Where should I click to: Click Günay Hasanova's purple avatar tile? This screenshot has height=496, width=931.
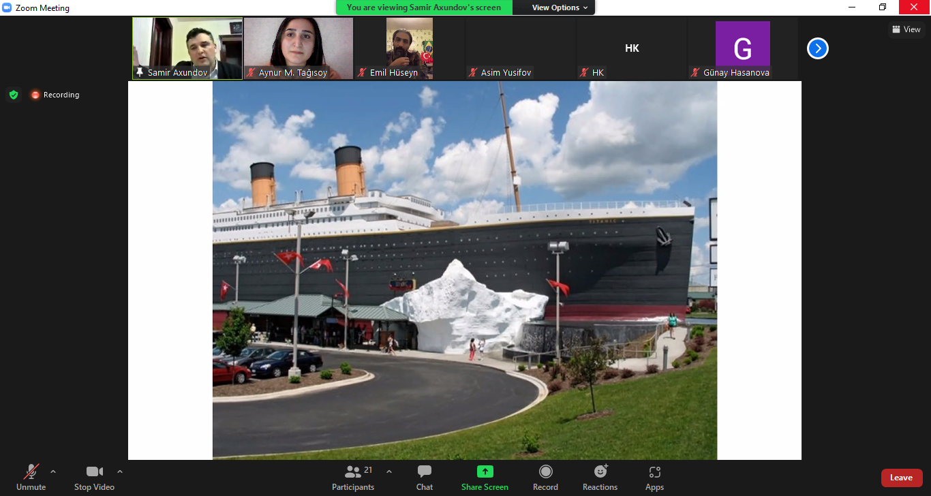point(742,48)
